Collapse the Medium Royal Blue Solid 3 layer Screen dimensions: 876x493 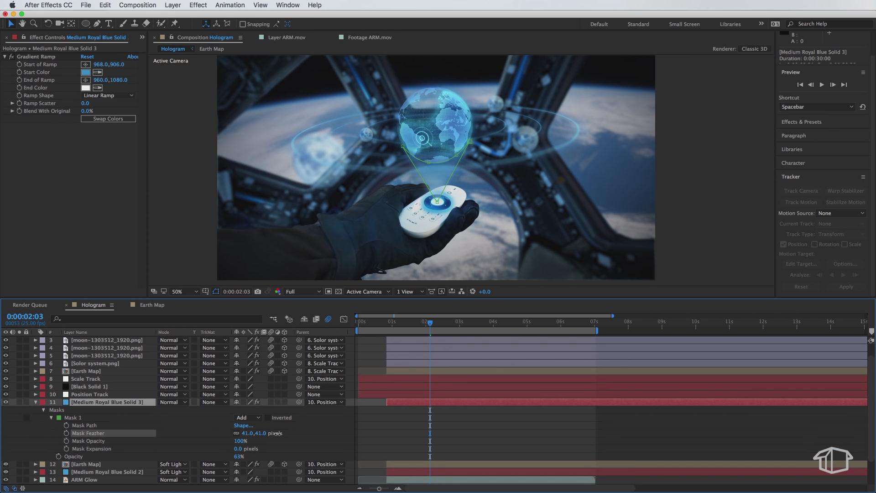coord(36,402)
